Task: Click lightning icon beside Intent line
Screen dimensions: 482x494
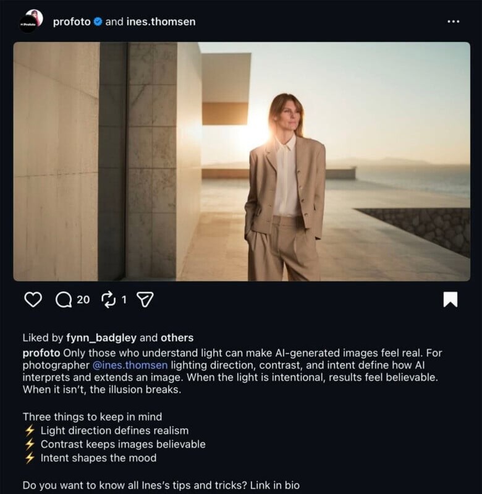Action: (x=29, y=458)
